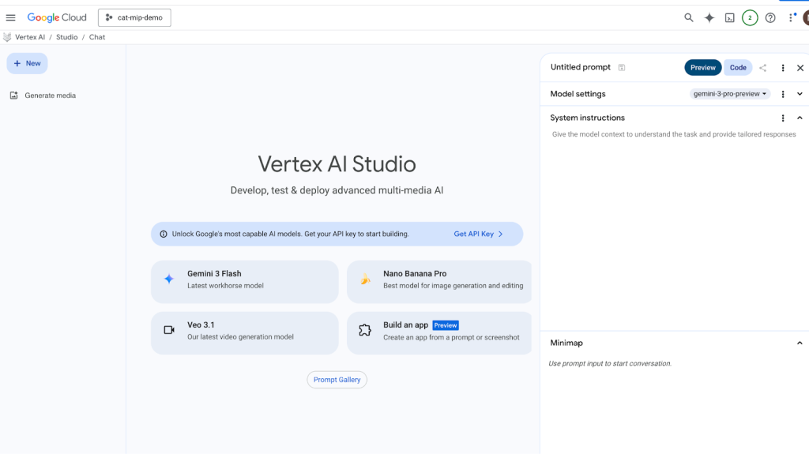Switch to Preview view
809x454 pixels.
click(702, 68)
